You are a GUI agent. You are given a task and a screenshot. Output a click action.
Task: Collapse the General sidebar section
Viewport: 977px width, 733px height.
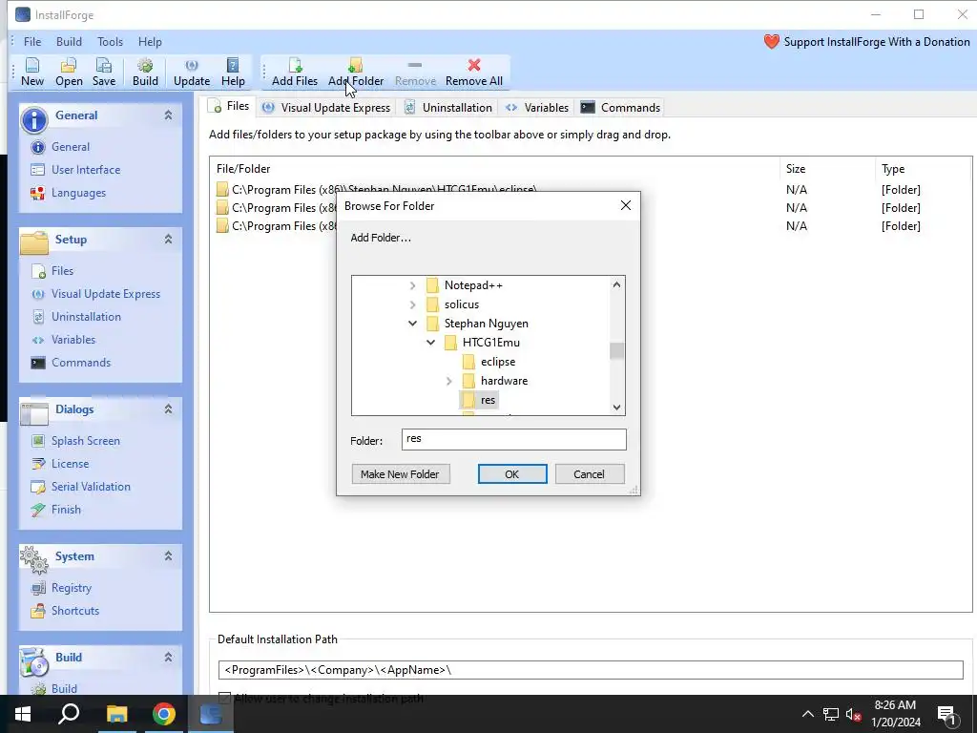pyautogui.click(x=168, y=115)
